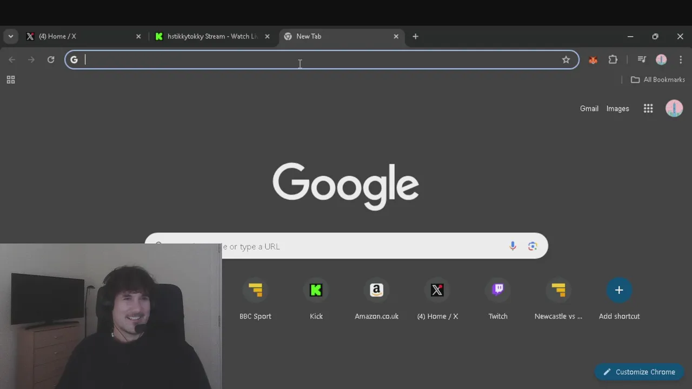Search by image with Google Lens icon
Screen dimensions: 692x389
pos(533,246)
